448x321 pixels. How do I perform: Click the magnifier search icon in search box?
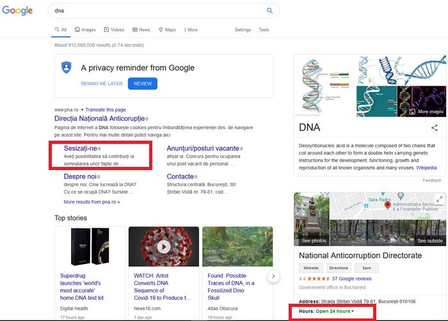coord(269,11)
